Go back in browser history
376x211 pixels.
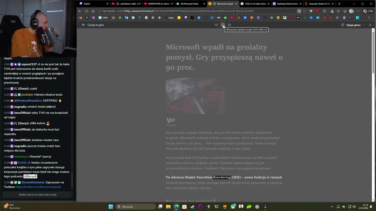pos(80,11)
